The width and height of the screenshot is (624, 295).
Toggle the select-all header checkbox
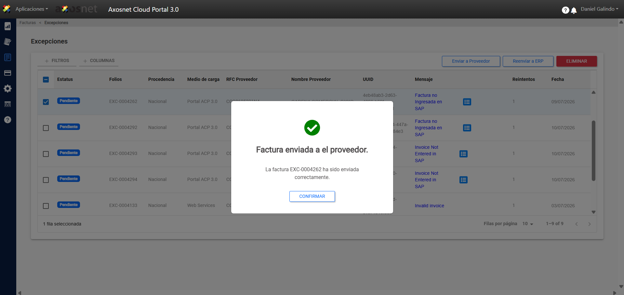[46, 80]
